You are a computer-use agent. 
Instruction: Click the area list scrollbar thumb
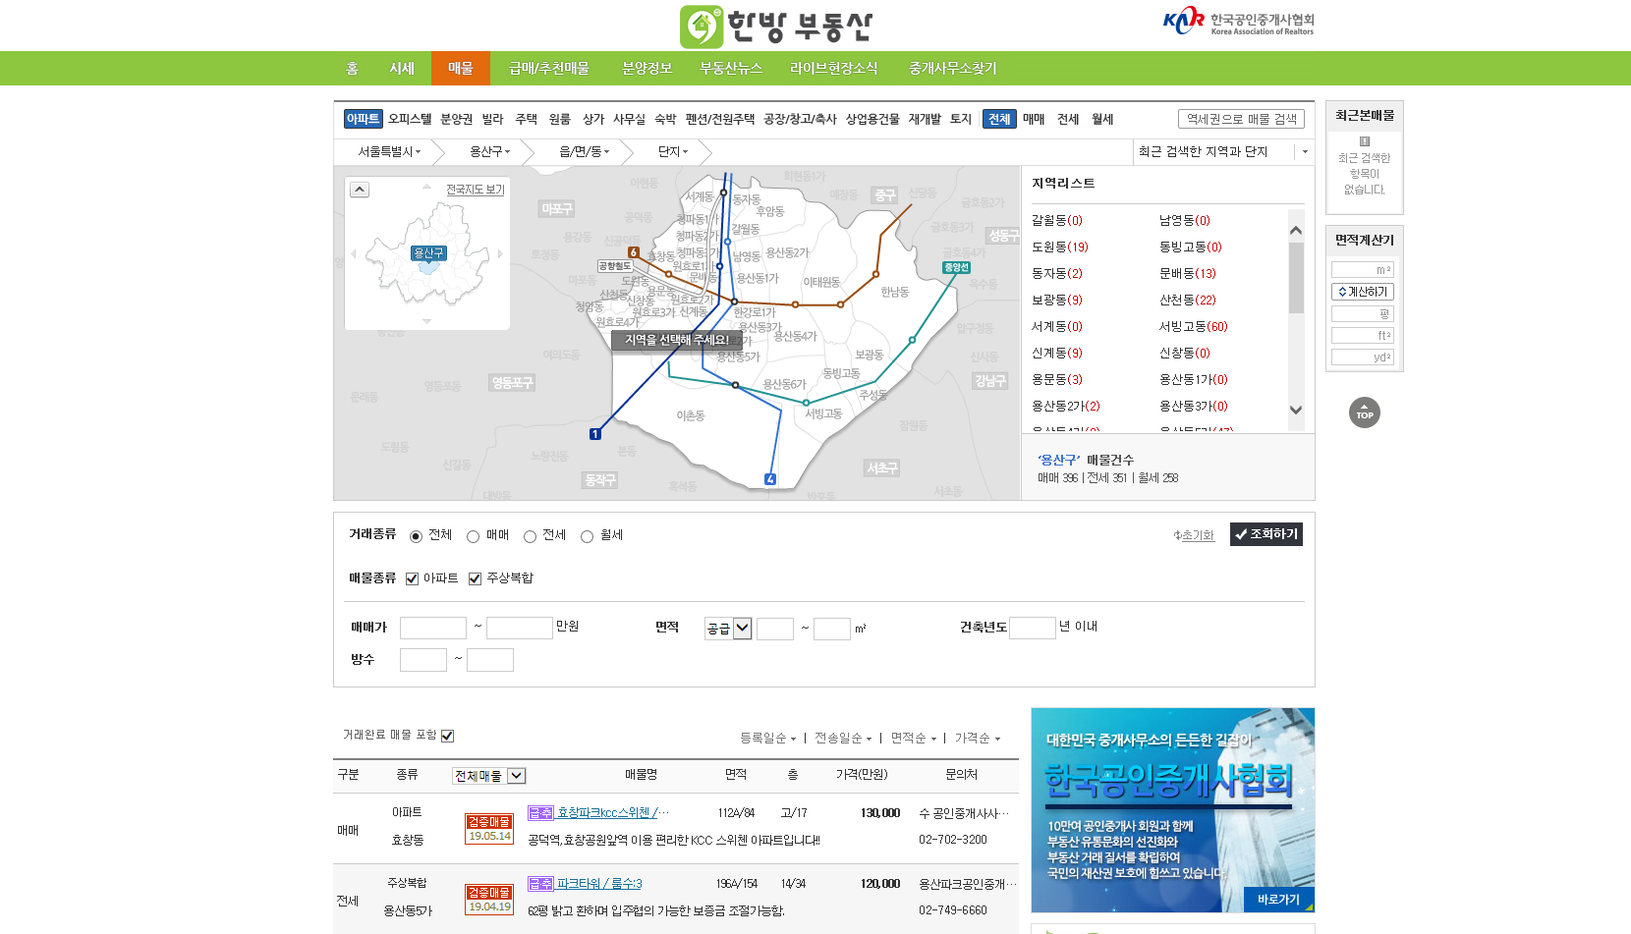pyautogui.click(x=1296, y=278)
